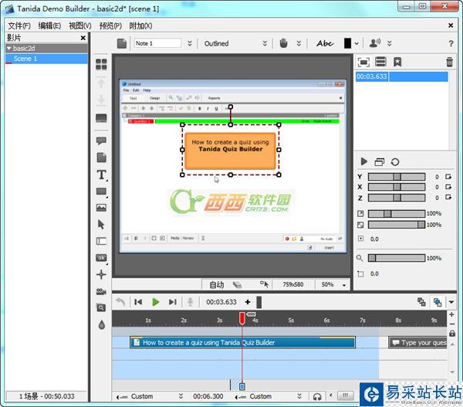Click the green play button
This screenshot has height=407, width=463.
[155, 302]
